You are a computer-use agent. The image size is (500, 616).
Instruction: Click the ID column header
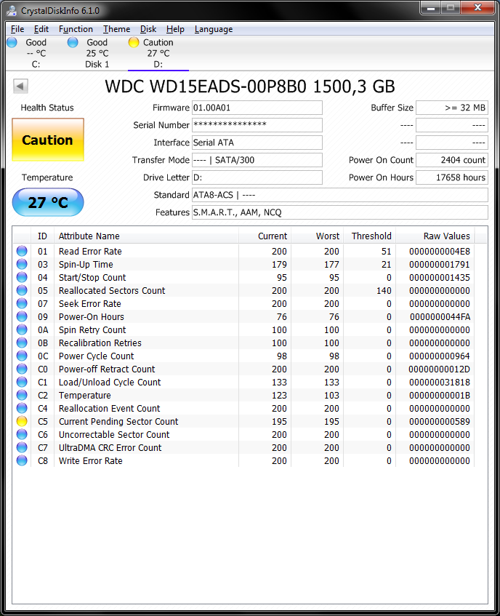42,236
